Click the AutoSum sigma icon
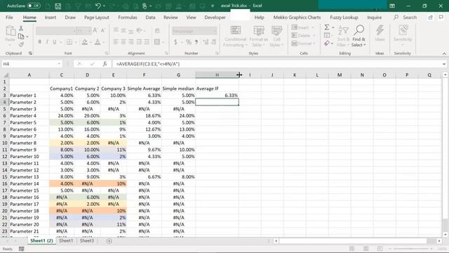Image resolution: width=449 pixels, height=253 pixels. click(327, 27)
